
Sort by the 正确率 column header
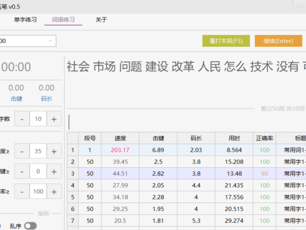264,138
